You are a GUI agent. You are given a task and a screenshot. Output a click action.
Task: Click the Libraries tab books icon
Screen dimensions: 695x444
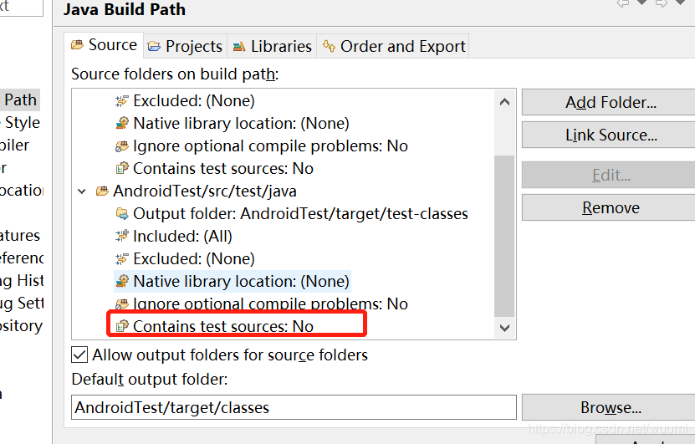coord(239,46)
